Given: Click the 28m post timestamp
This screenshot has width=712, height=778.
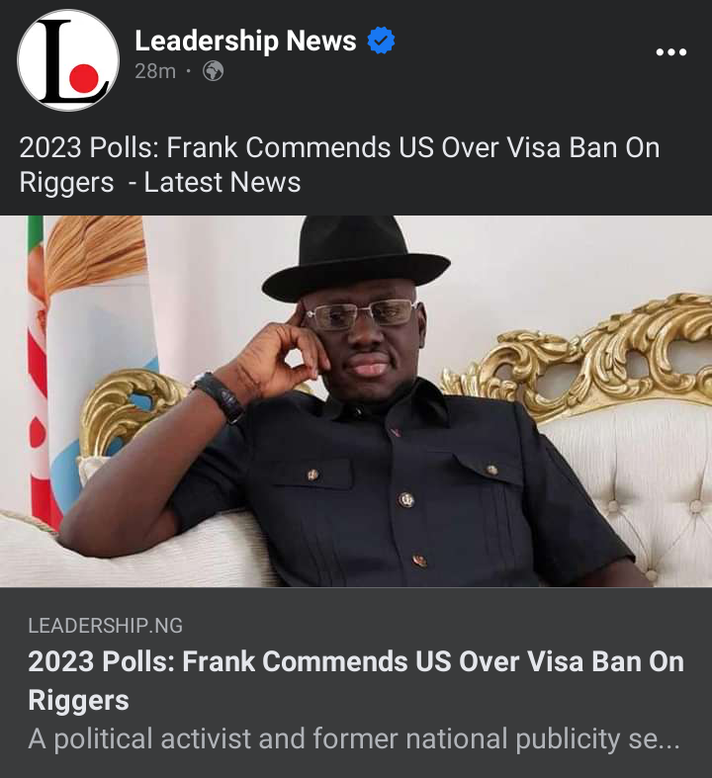Looking at the screenshot, I should point(155,71).
